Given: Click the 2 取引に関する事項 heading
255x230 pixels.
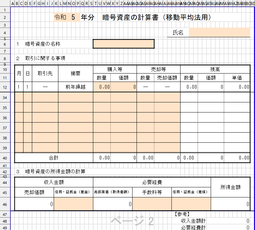Looking at the screenshot, I should [41, 58].
